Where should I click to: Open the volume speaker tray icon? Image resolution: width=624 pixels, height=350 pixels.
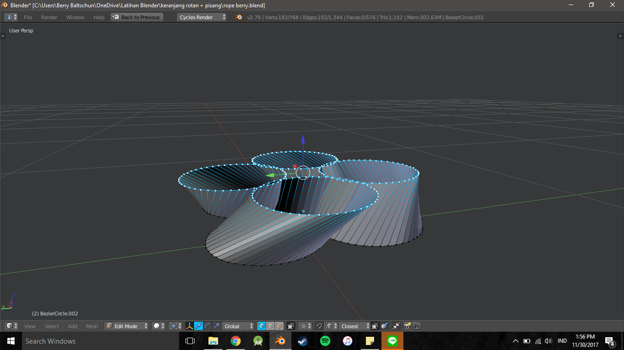pyautogui.click(x=548, y=341)
